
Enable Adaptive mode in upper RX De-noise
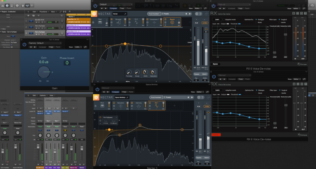(x=224, y=19)
